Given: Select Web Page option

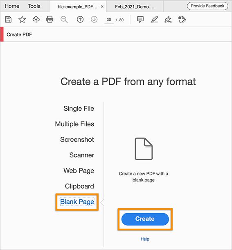Looking at the screenshot, I should [79, 170].
